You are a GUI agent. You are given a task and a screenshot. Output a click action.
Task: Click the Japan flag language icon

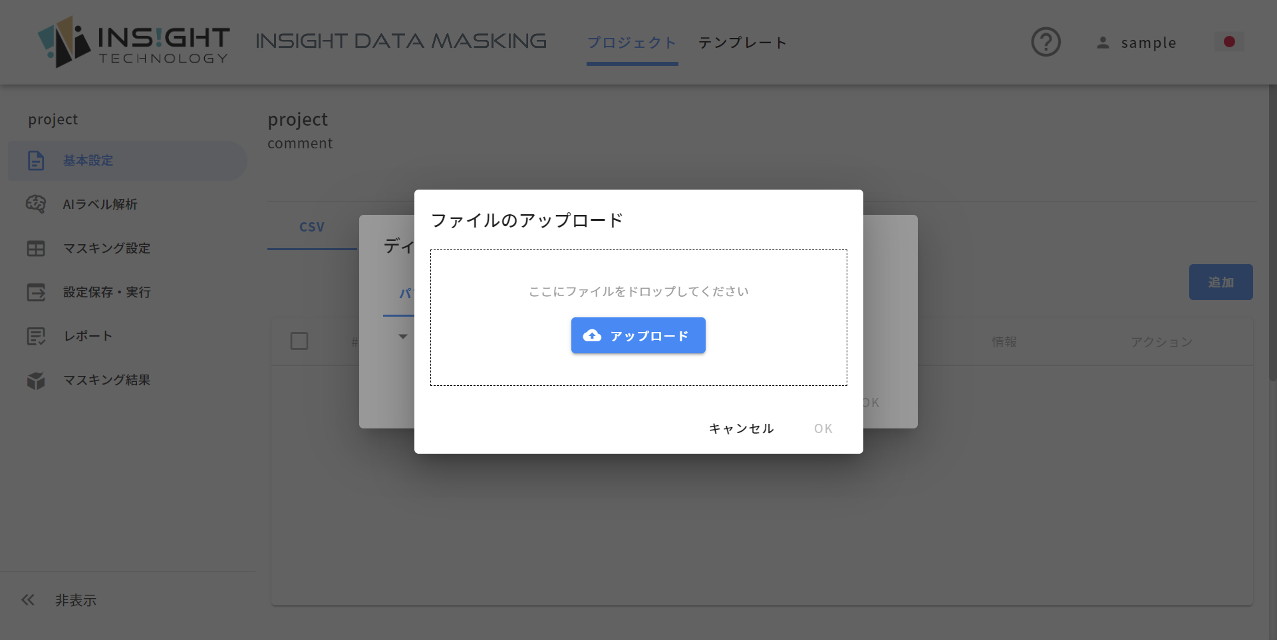point(1229,42)
